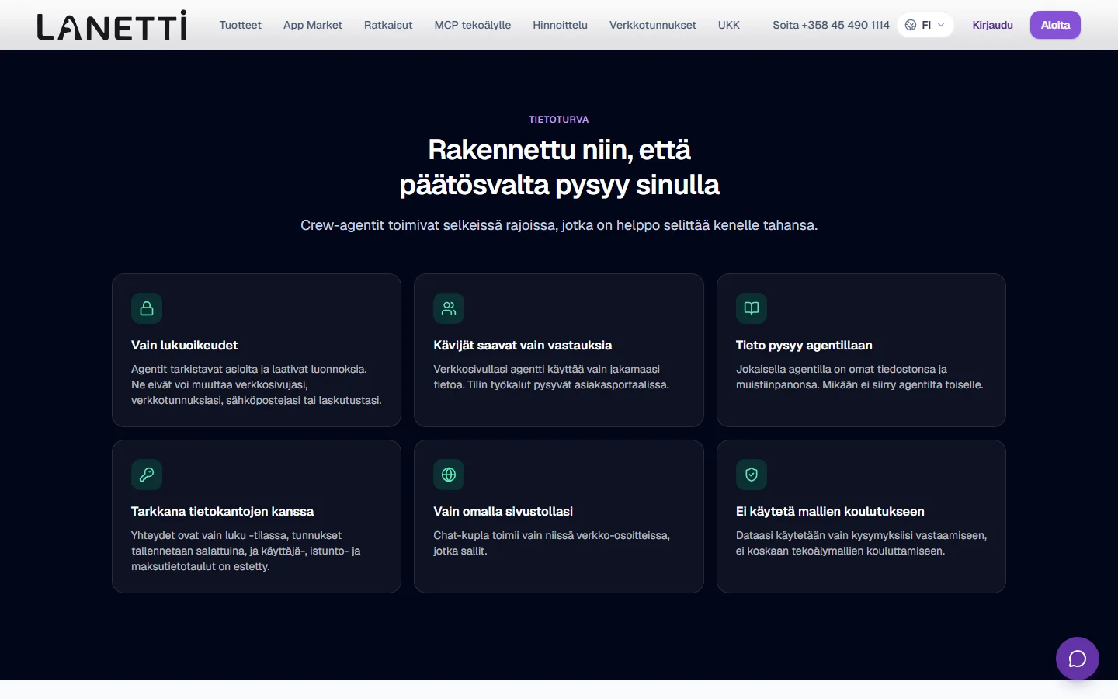Click the Aloita button

pyautogui.click(x=1055, y=25)
